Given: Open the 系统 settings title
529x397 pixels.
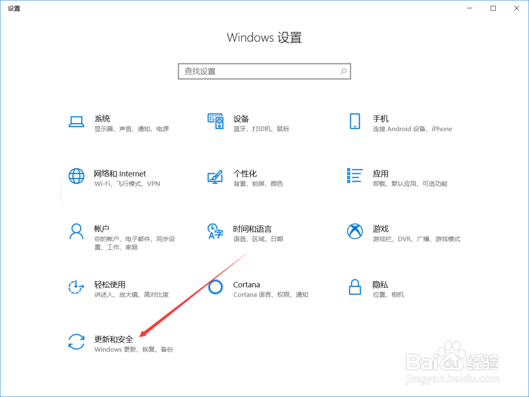Looking at the screenshot, I should [x=102, y=118].
